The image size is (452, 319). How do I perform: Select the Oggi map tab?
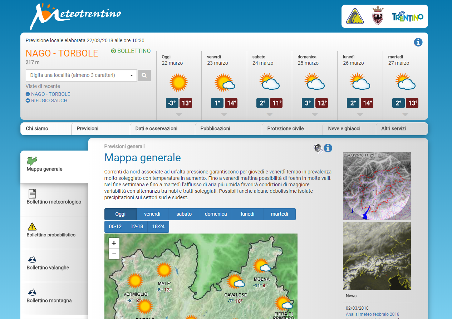pos(121,214)
